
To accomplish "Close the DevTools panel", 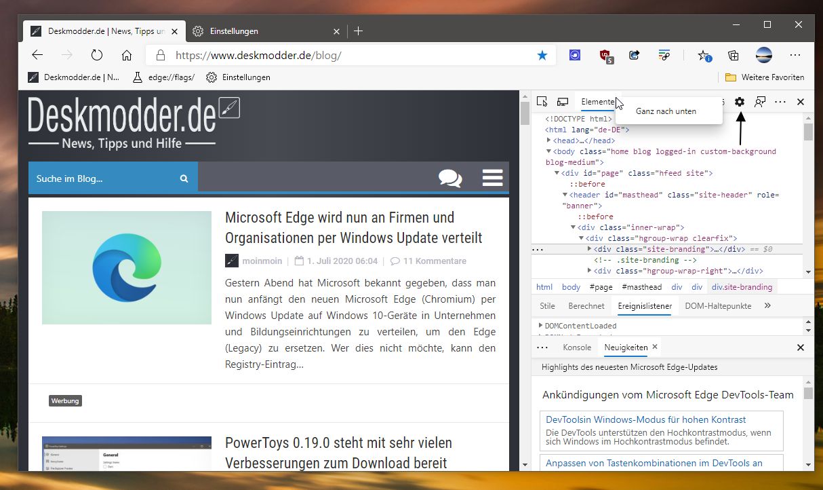I will [801, 102].
